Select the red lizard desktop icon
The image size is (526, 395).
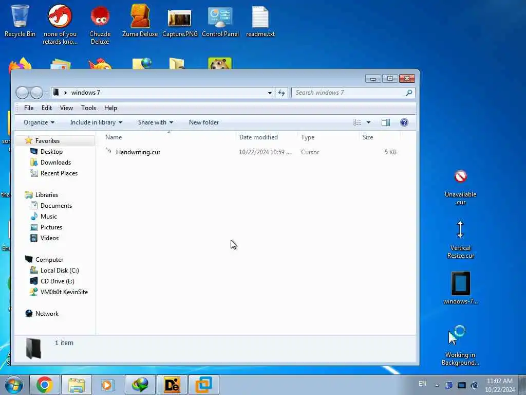point(60,24)
